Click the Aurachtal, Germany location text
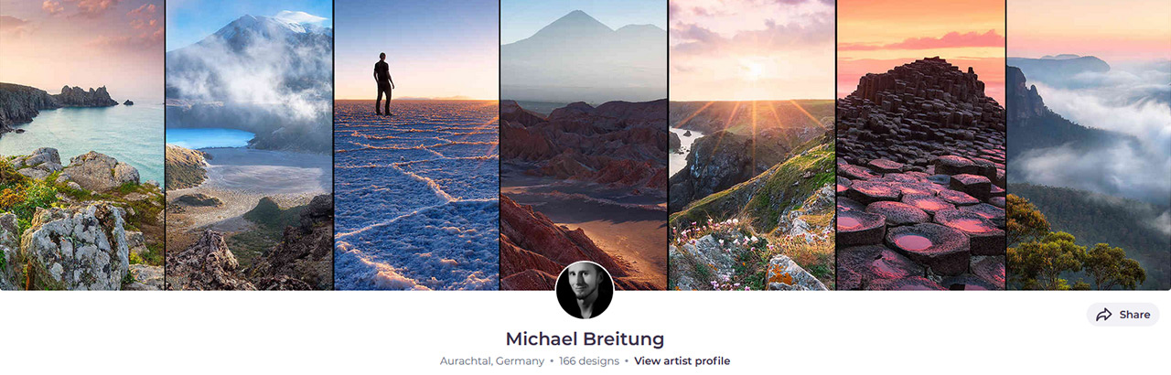Screen dimensions: 1171x375 (492, 361)
